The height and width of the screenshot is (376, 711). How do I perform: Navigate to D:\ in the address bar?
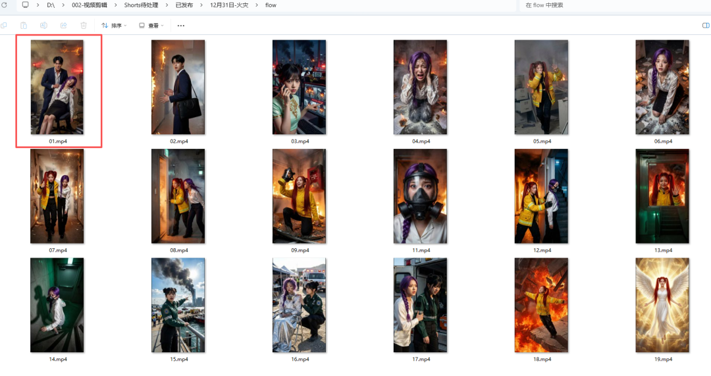(x=51, y=5)
